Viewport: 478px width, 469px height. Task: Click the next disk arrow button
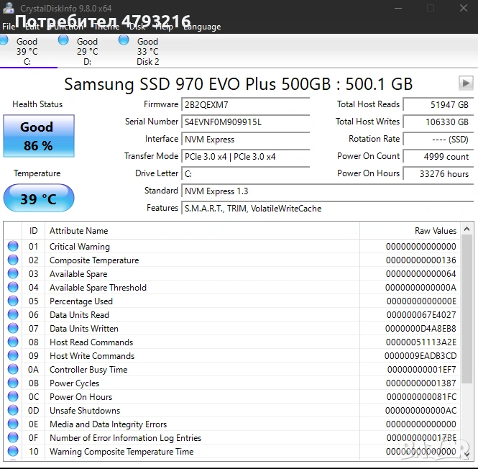click(x=465, y=83)
